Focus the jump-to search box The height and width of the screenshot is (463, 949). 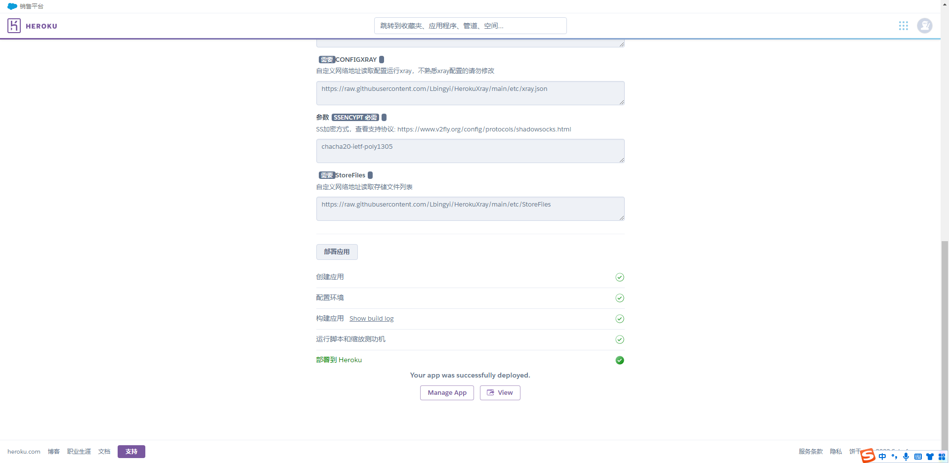[x=470, y=26]
